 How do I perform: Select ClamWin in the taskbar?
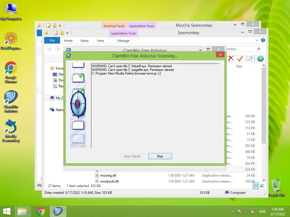(58, 211)
